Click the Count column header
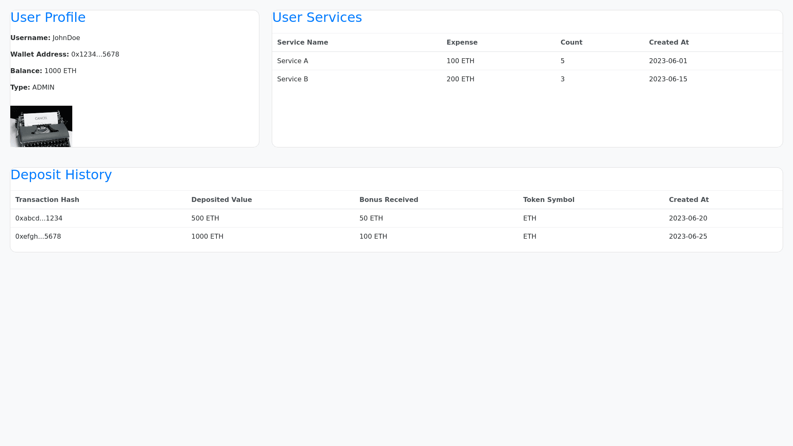The width and height of the screenshot is (793, 446). pos(571,43)
